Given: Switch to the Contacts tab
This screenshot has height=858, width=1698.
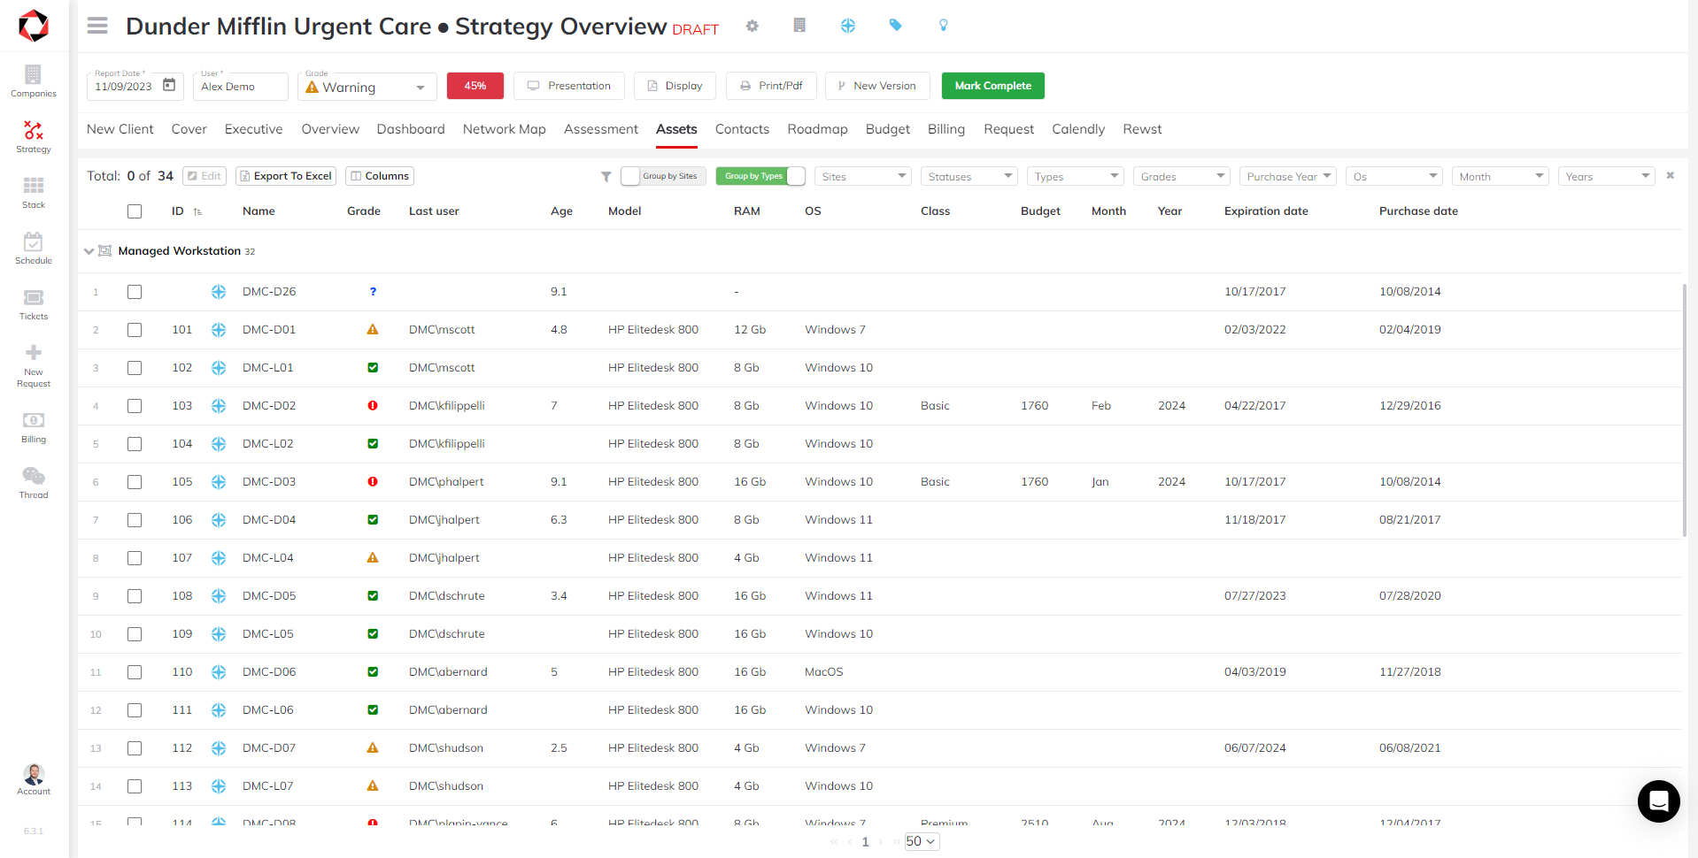Looking at the screenshot, I should [742, 129].
